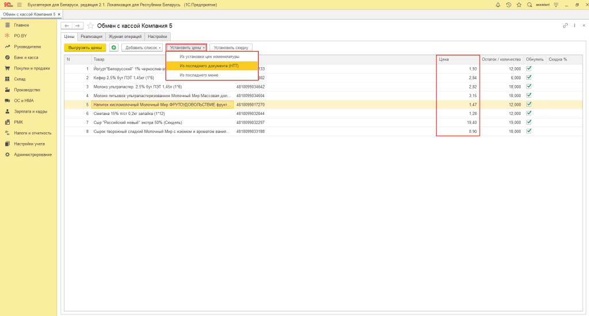This screenshot has height=316, width=589.
Task: Click the Выгрузить цены button
Action: click(85, 48)
